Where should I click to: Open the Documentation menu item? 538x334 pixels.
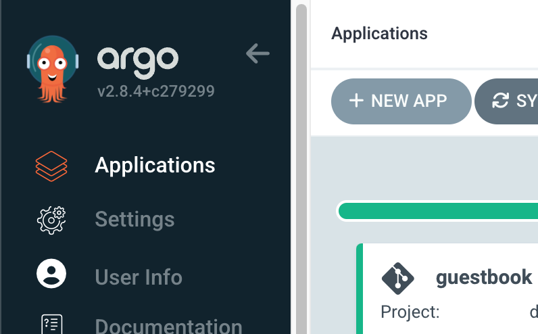[x=168, y=326]
